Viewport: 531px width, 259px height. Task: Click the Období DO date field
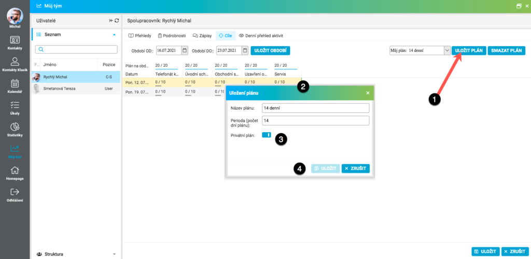point(229,51)
